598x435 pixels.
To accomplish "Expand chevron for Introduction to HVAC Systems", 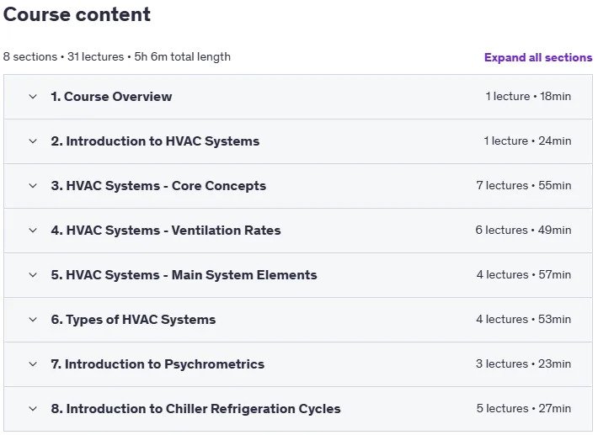I will (x=33, y=141).
